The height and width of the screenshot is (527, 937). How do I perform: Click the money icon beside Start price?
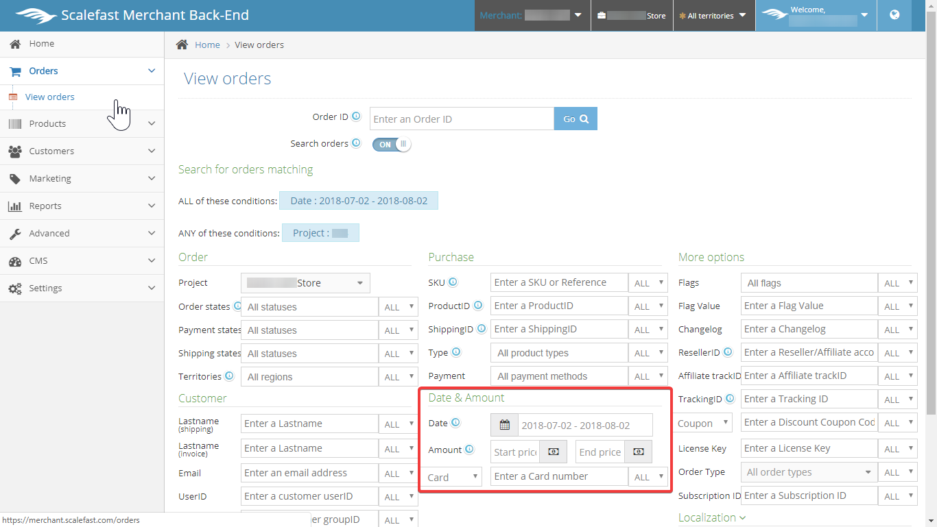554,452
